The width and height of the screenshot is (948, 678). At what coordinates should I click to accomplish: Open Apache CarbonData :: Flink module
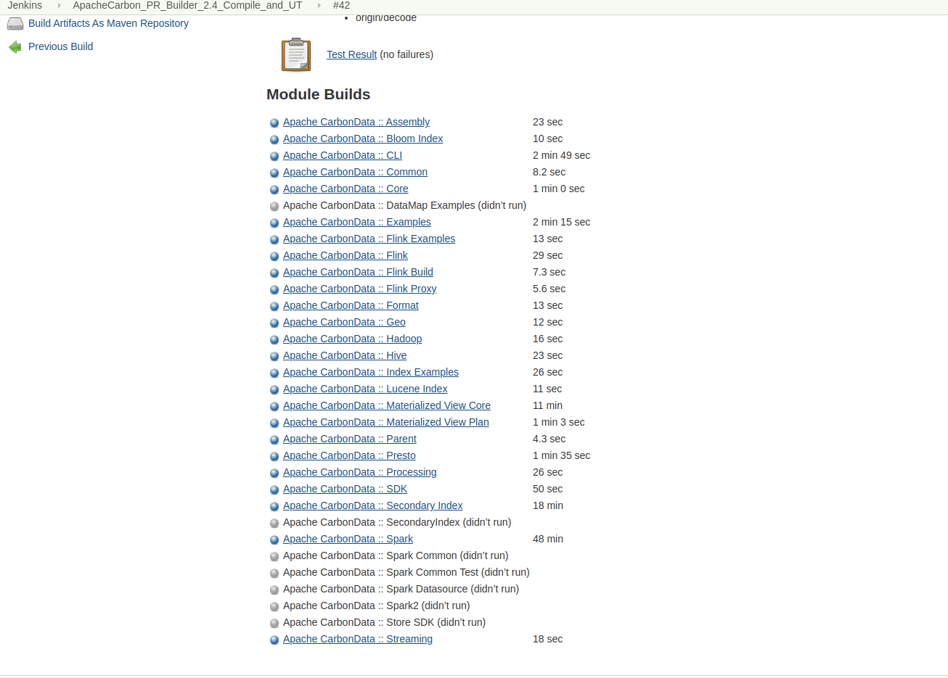346,255
